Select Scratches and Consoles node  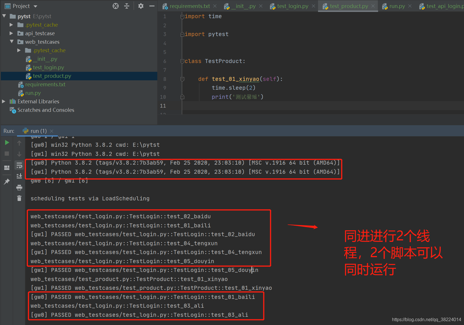46,110
